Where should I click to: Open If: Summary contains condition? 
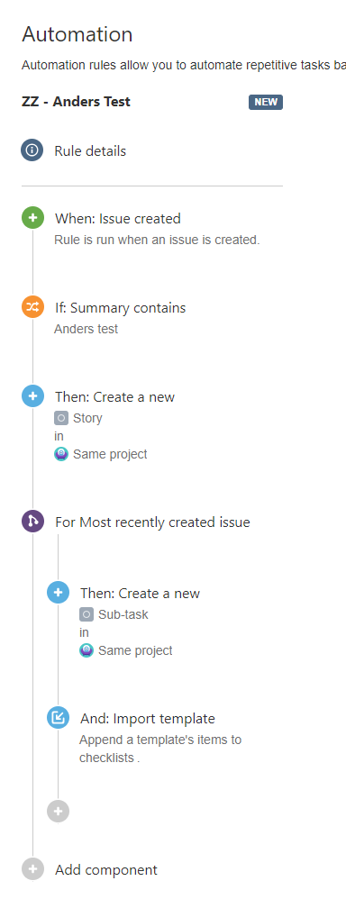coord(121,308)
